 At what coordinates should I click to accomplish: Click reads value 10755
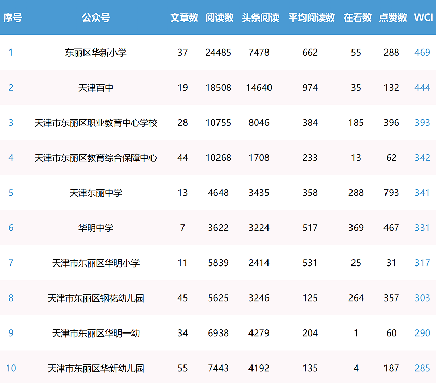pyautogui.click(x=219, y=122)
